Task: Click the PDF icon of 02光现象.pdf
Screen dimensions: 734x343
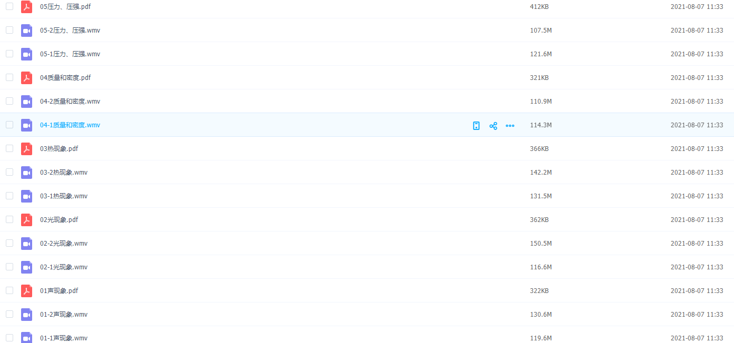Action: [x=26, y=220]
